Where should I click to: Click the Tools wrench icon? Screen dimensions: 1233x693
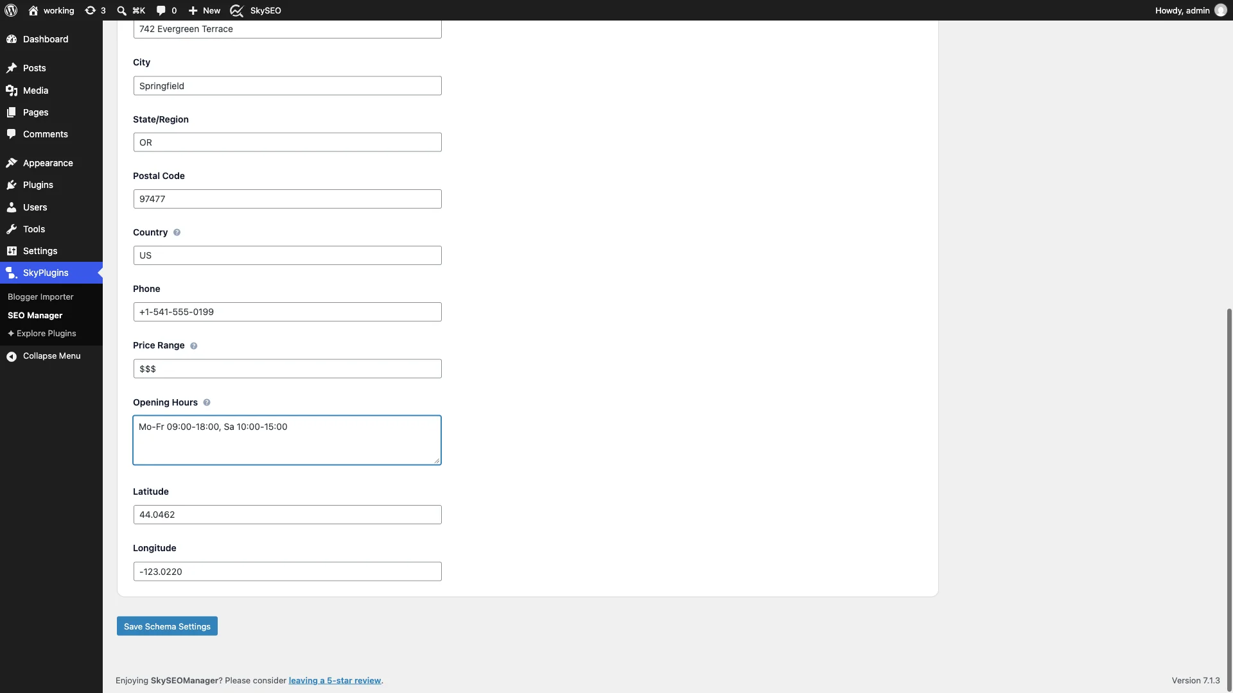click(12, 229)
